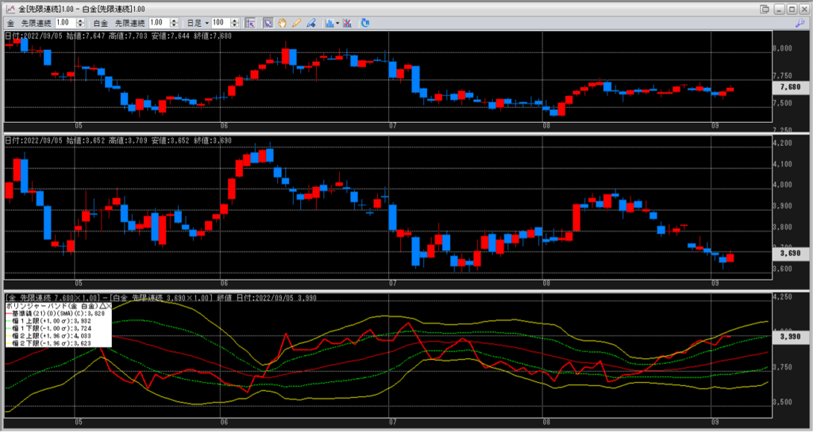Select the arrow pointer cursor tool

point(268,23)
